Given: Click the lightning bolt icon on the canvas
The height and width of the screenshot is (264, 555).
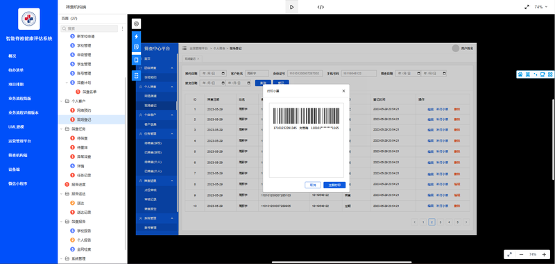Looking at the screenshot, I should tap(136, 37).
